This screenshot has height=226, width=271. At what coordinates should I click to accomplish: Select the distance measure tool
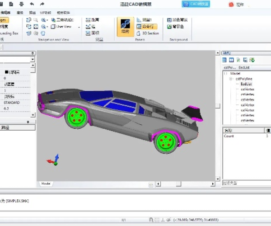95,20
